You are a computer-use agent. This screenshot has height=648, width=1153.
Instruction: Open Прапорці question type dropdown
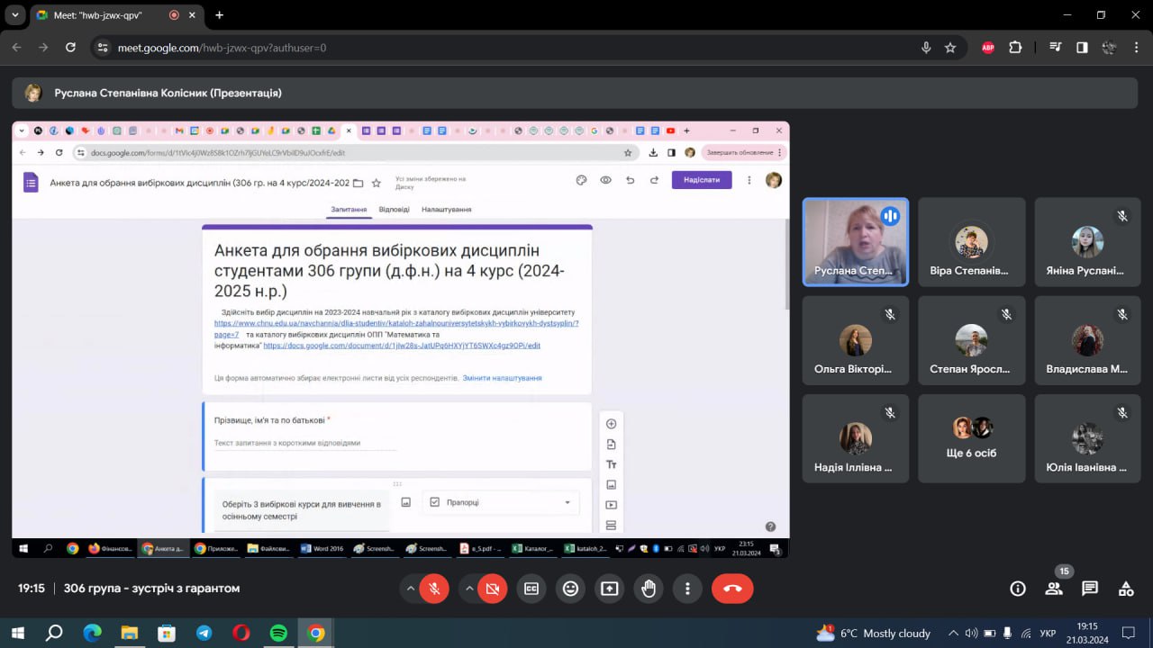pyautogui.click(x=501, y=502)
